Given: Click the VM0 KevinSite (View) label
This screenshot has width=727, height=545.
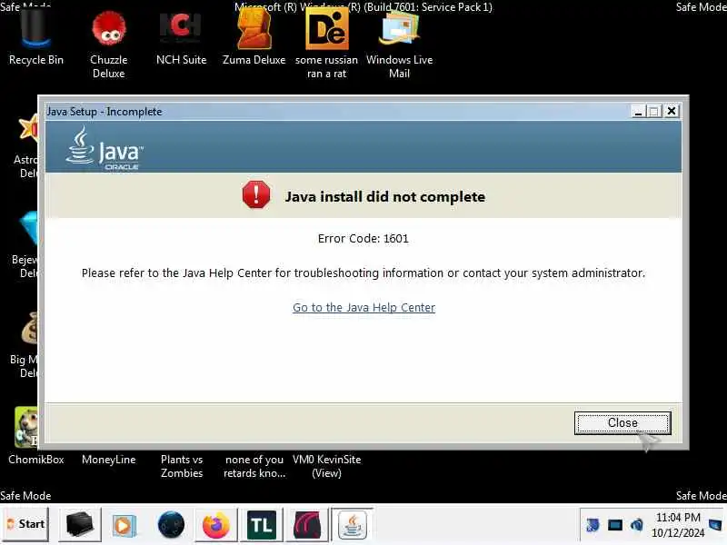Looking at the screenshot, I should point(326,466).
